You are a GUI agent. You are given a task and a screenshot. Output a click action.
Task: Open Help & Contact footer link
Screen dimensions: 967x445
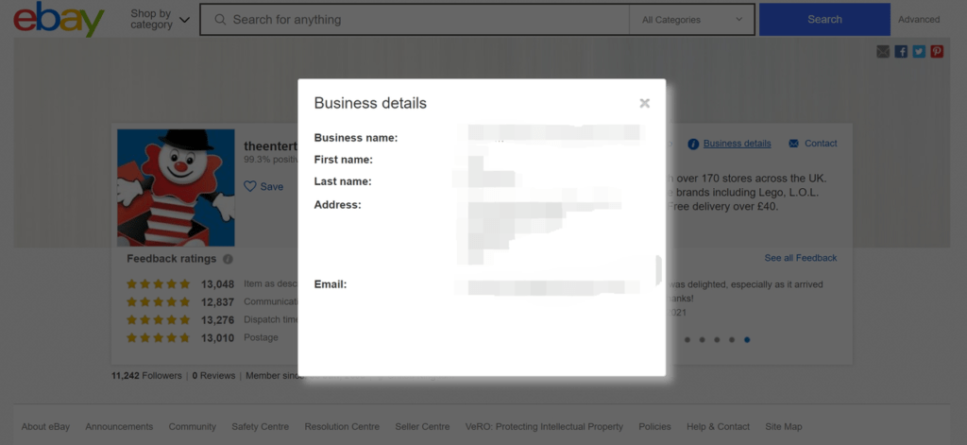[718, 427]
